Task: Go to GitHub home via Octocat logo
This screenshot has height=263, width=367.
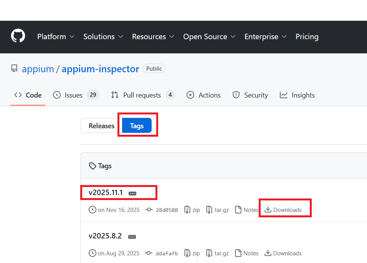Action: (18, 36)
